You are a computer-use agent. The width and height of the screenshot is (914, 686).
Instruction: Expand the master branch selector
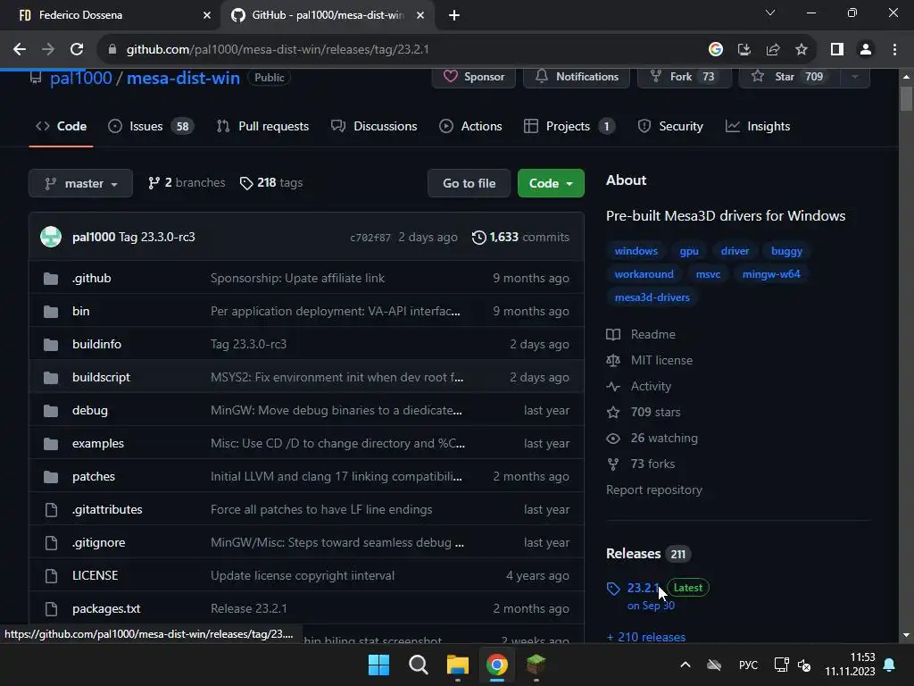pos(80,183)
